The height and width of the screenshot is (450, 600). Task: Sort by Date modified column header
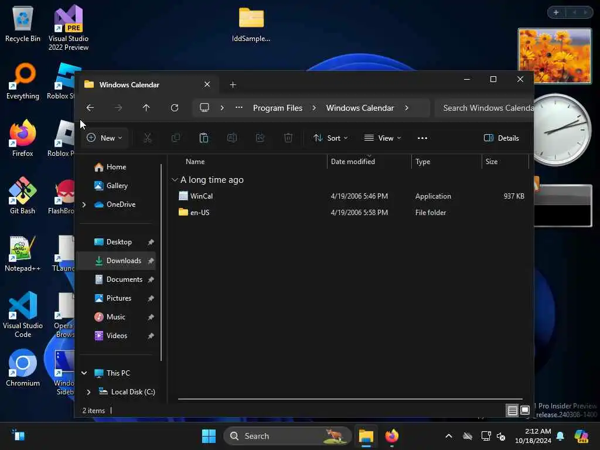coord(353,162)
